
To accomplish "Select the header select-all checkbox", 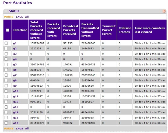I will 8,30.
